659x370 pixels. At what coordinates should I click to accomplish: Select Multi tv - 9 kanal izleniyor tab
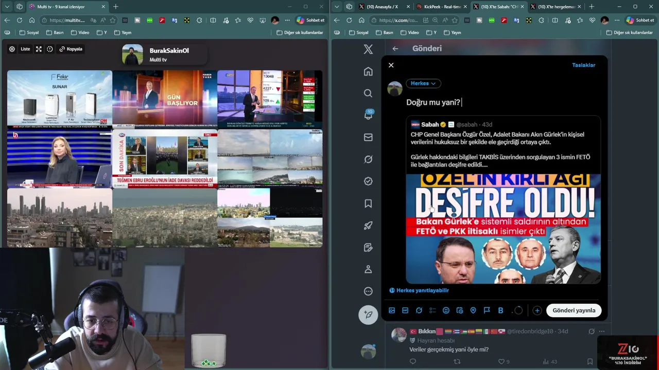point(67,7)
